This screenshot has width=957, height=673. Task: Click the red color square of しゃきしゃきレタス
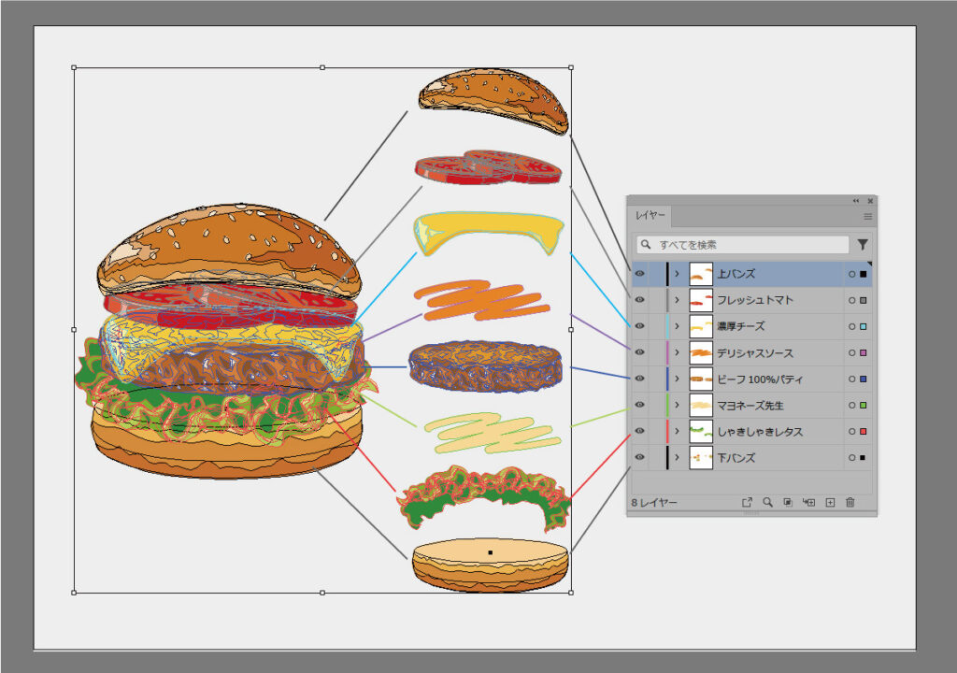pos(864,432)
